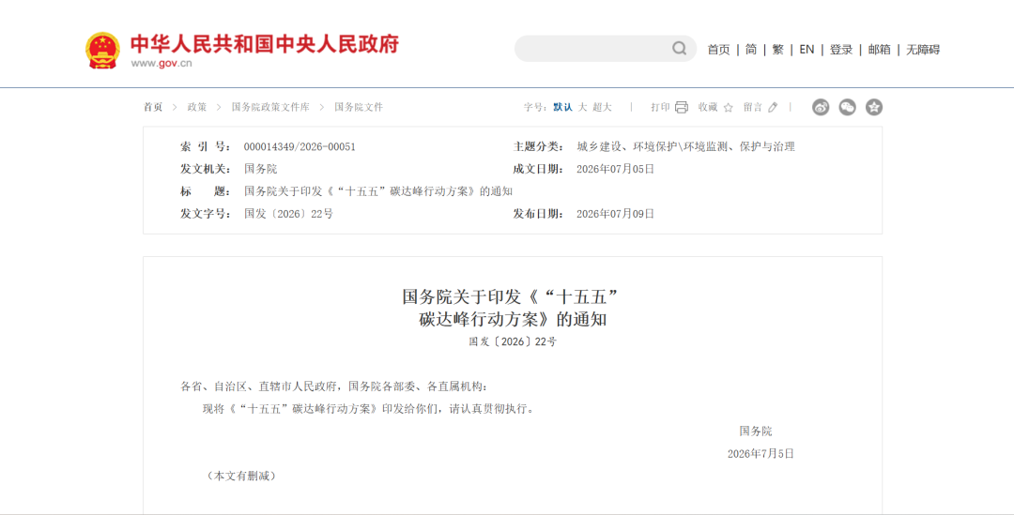The image size is (1014, 515).
Task: Switch to the EN language version
Action: pyautogui.click(x=807, y=49)
